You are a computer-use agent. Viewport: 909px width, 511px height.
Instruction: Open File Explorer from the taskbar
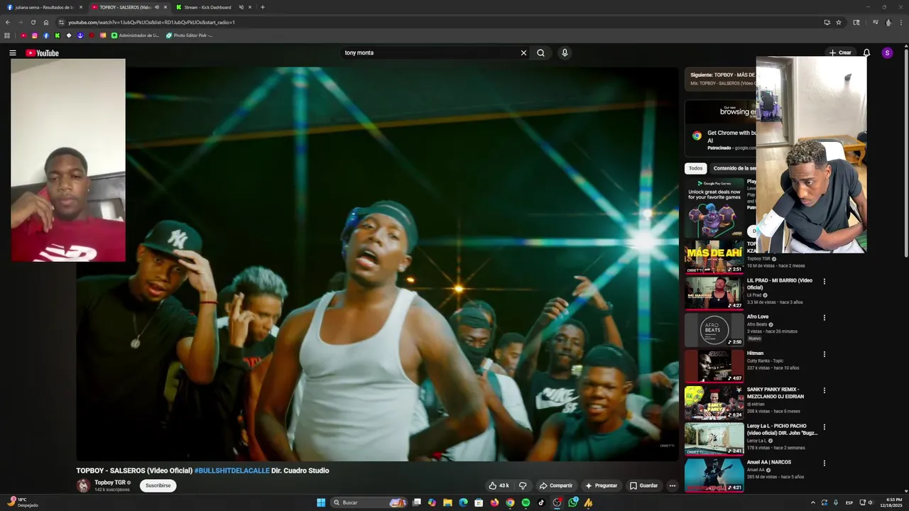click(x=447, y=502)
